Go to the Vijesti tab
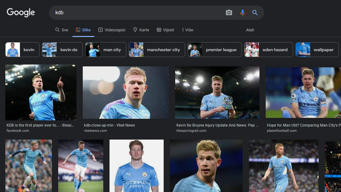Screen dimensions: 341x192 click(x=166, y=30)
